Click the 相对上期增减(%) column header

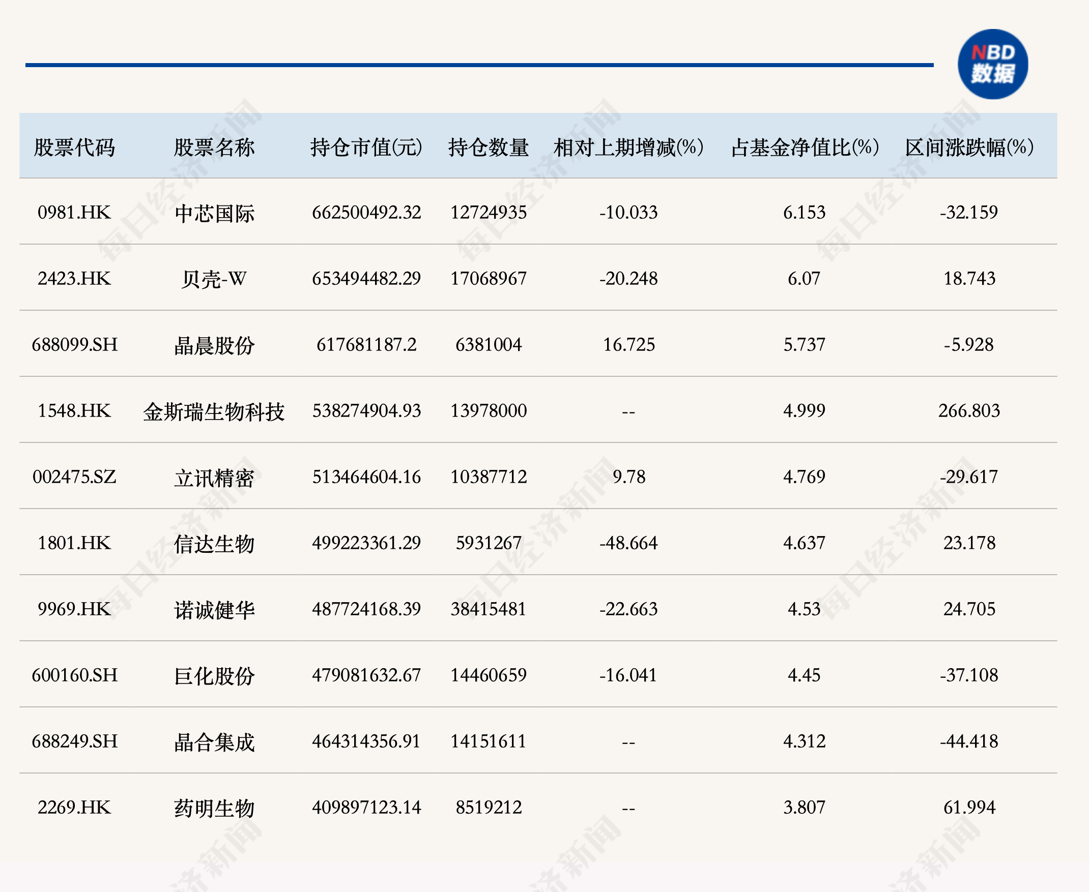coord(628,147)
